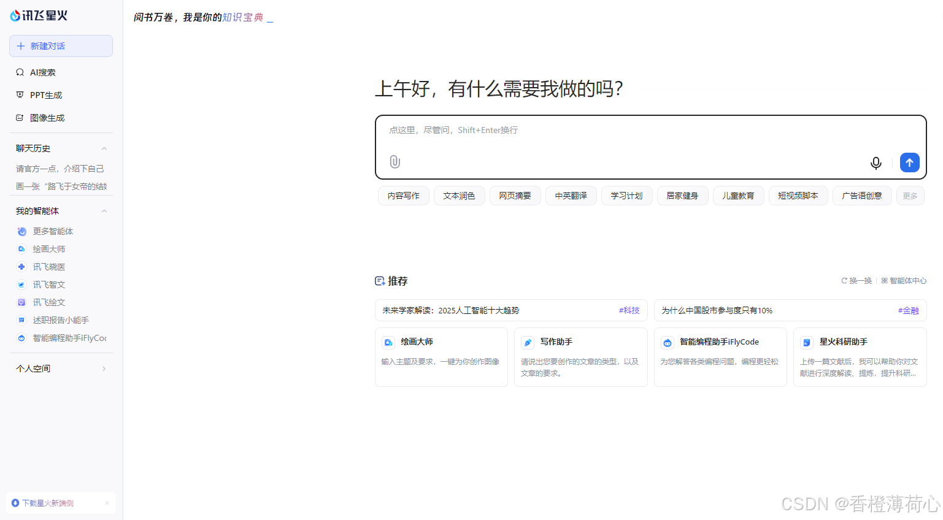Open chat history 请官方一点，介绍下自己
This screenshot has width=943, height=520.
coord(60,169)
